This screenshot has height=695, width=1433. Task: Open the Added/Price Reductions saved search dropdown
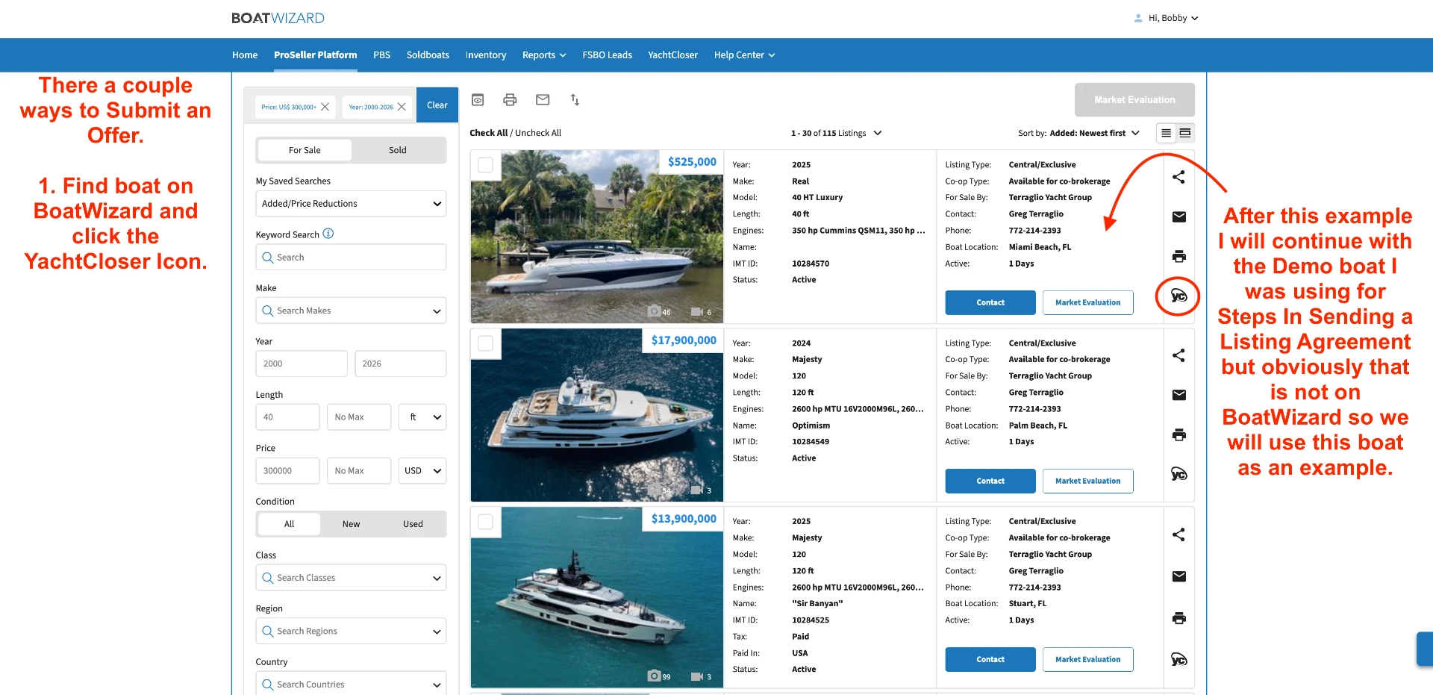tap(351, 204)
